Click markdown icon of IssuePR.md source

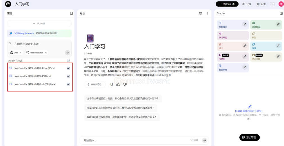10,68
